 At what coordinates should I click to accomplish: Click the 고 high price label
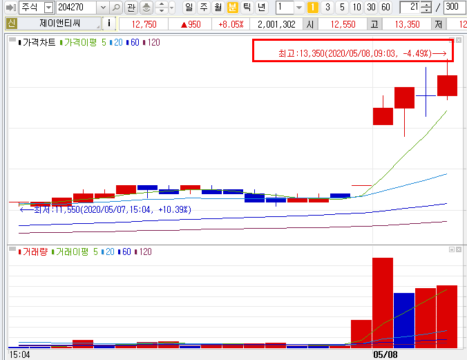pos(374,24)
